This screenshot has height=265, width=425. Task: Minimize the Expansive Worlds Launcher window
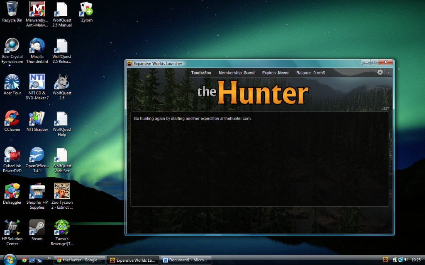(366, 63)
